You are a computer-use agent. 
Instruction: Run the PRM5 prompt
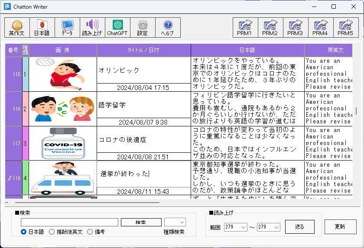click(346, 28)
